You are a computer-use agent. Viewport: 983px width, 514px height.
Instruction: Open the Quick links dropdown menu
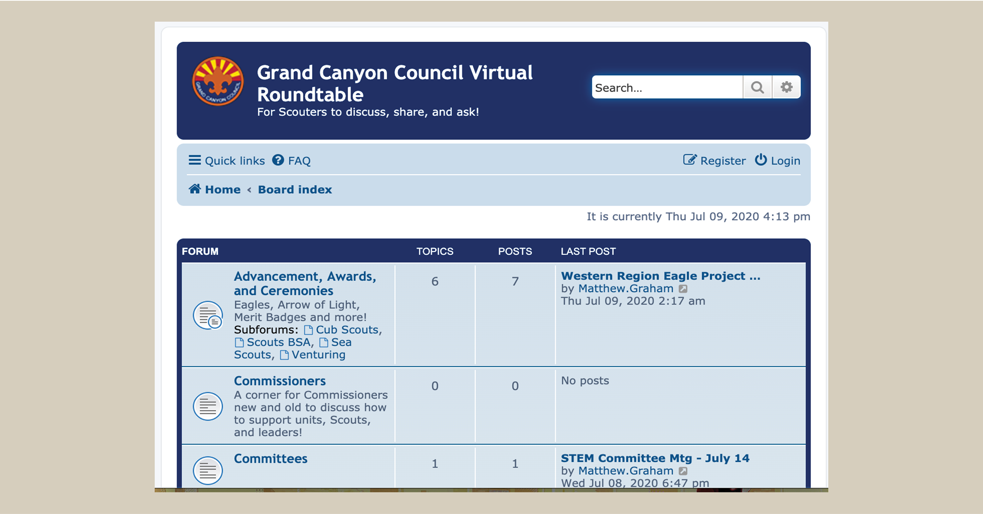click(x=227, y=161)
